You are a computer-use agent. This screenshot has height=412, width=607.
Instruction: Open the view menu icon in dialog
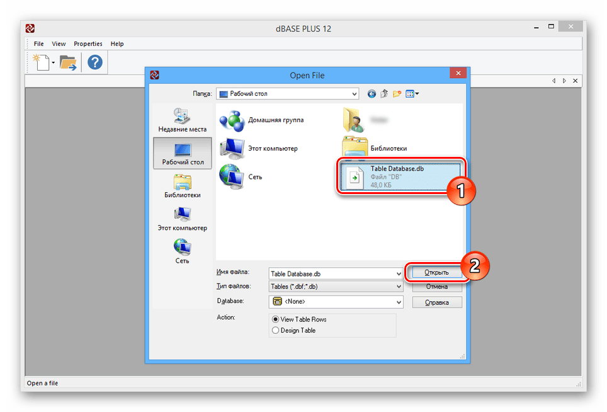412,94
